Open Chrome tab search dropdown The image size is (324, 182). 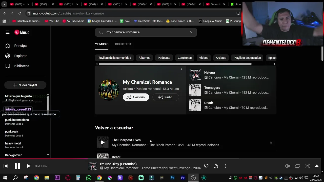pos(4,4)
